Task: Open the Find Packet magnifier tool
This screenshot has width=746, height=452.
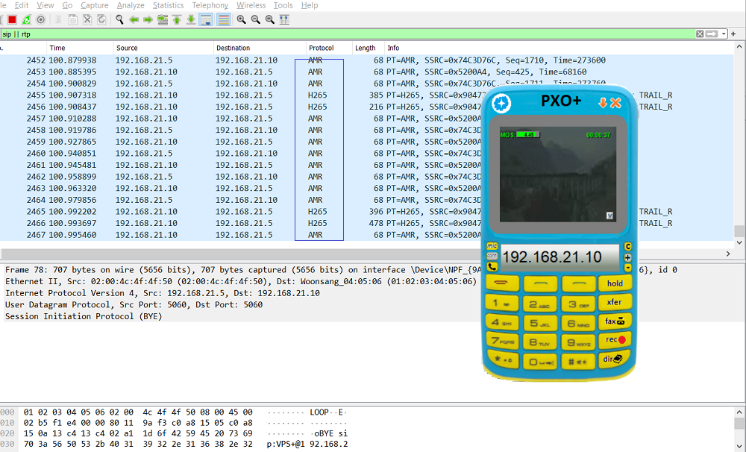Action: pyautogui.click(x=119, y=19)
